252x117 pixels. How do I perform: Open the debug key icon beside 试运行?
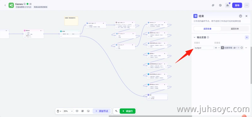point(116,111)
